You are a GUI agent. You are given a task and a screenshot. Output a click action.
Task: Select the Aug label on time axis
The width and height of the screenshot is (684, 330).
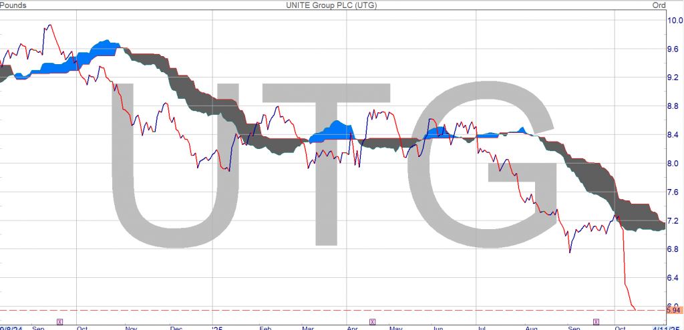coord(531,328)
